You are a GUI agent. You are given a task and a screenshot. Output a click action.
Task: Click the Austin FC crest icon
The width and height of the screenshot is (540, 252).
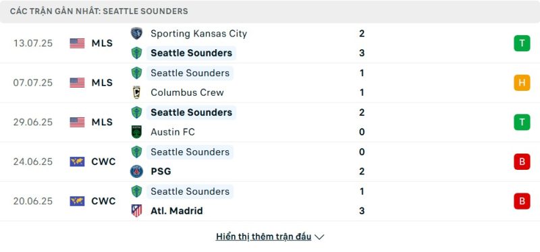tap(137, 132)
